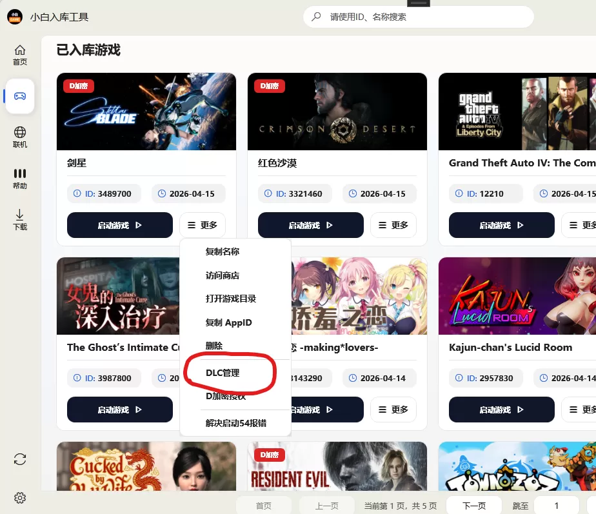Open the Kajun-chan's Lucid Room cover image
This screenshot has width=596, height=514.
click(517, 296)
